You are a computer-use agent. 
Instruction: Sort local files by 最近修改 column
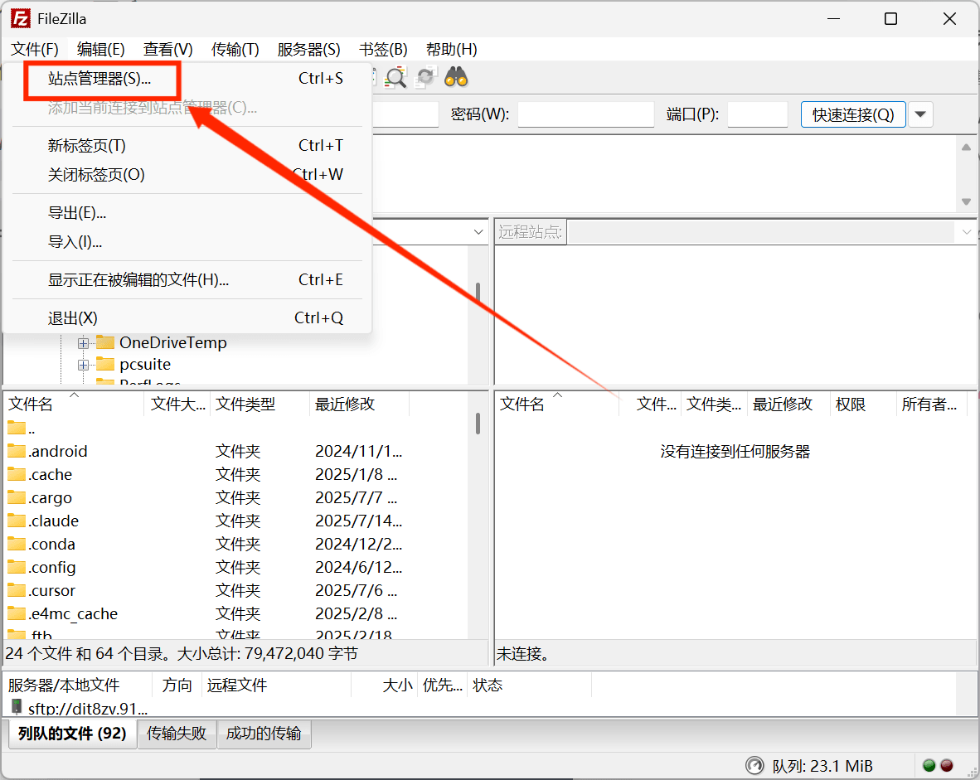345,404
